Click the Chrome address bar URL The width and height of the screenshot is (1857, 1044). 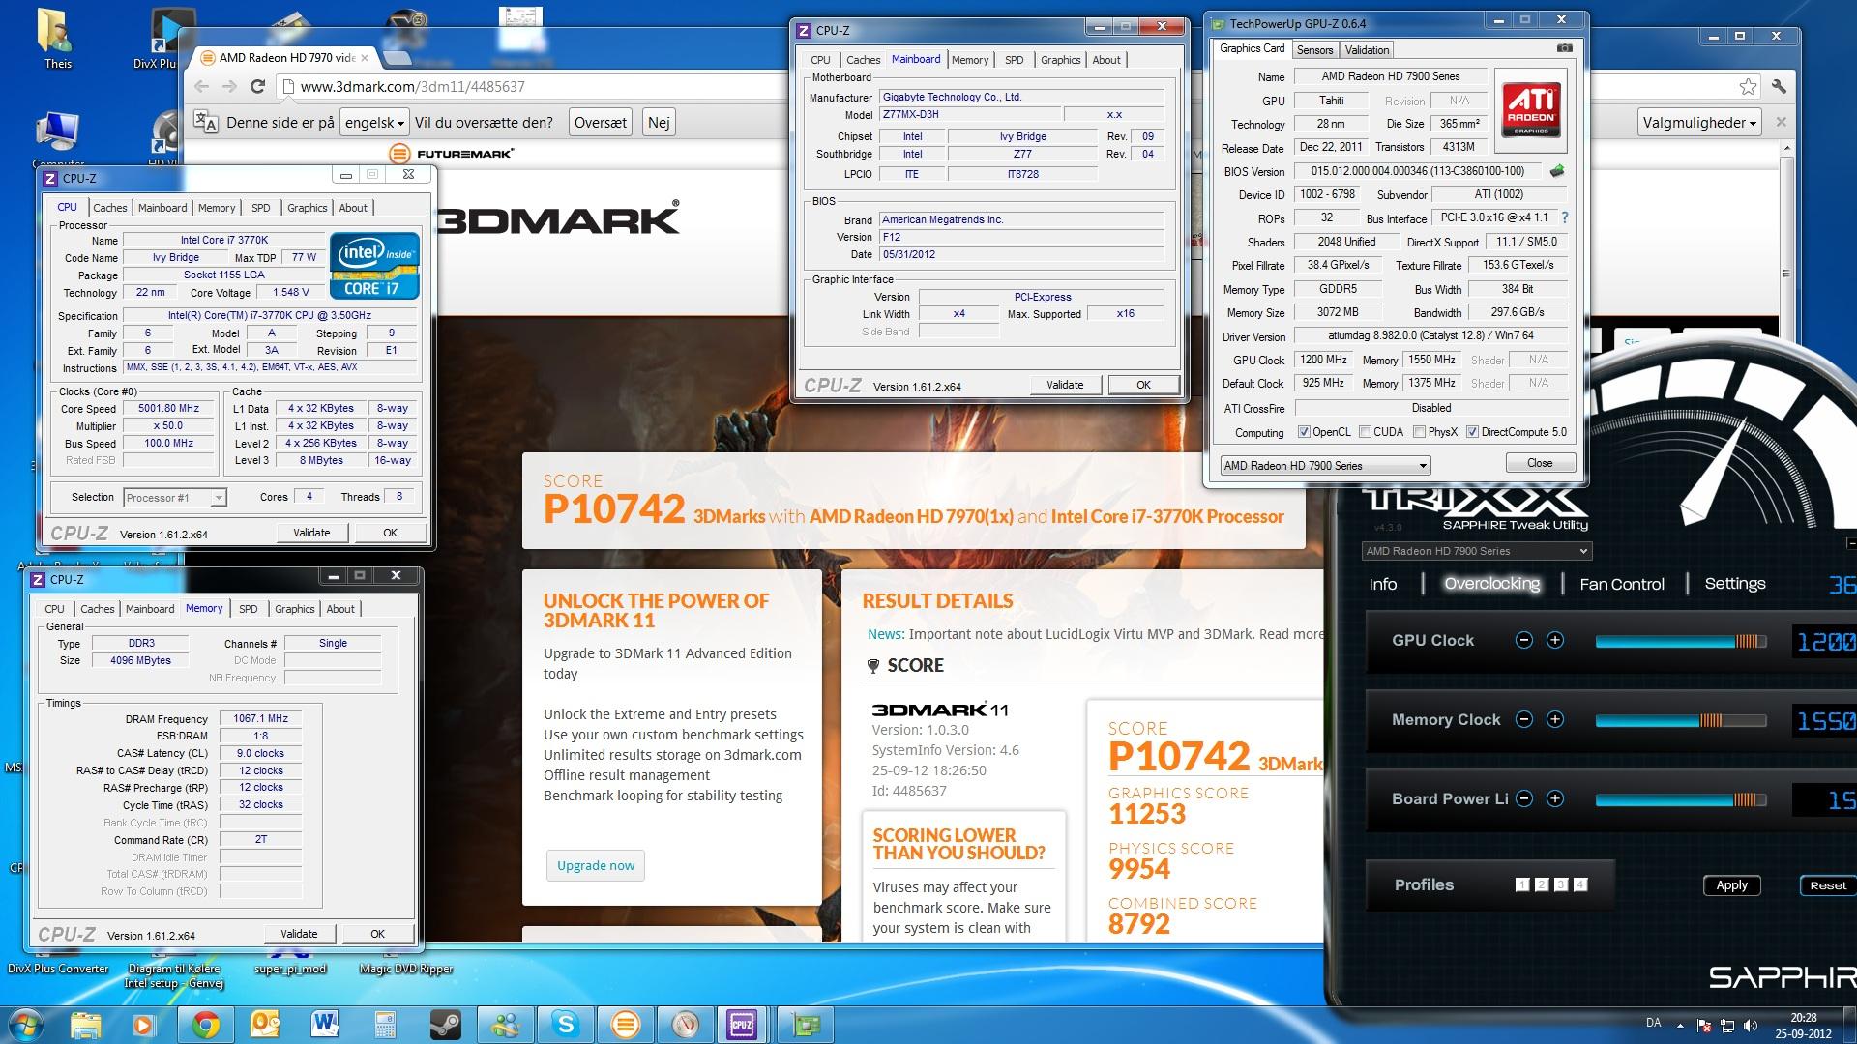click(x=413, y=87)
